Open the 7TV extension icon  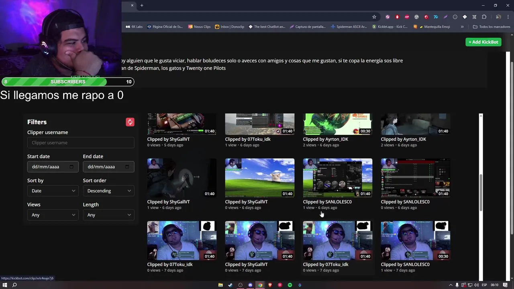(x=436, y=17)
